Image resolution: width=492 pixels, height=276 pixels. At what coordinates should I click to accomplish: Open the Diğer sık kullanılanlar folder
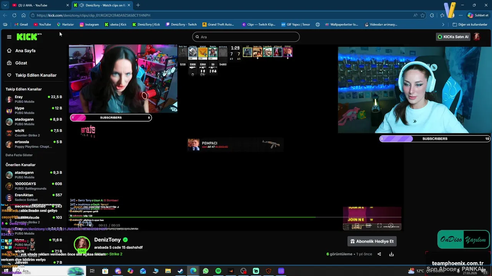point(470,25)
